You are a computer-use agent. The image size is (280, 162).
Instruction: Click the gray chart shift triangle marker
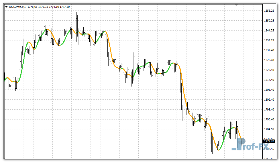click(x=236, y=5)
